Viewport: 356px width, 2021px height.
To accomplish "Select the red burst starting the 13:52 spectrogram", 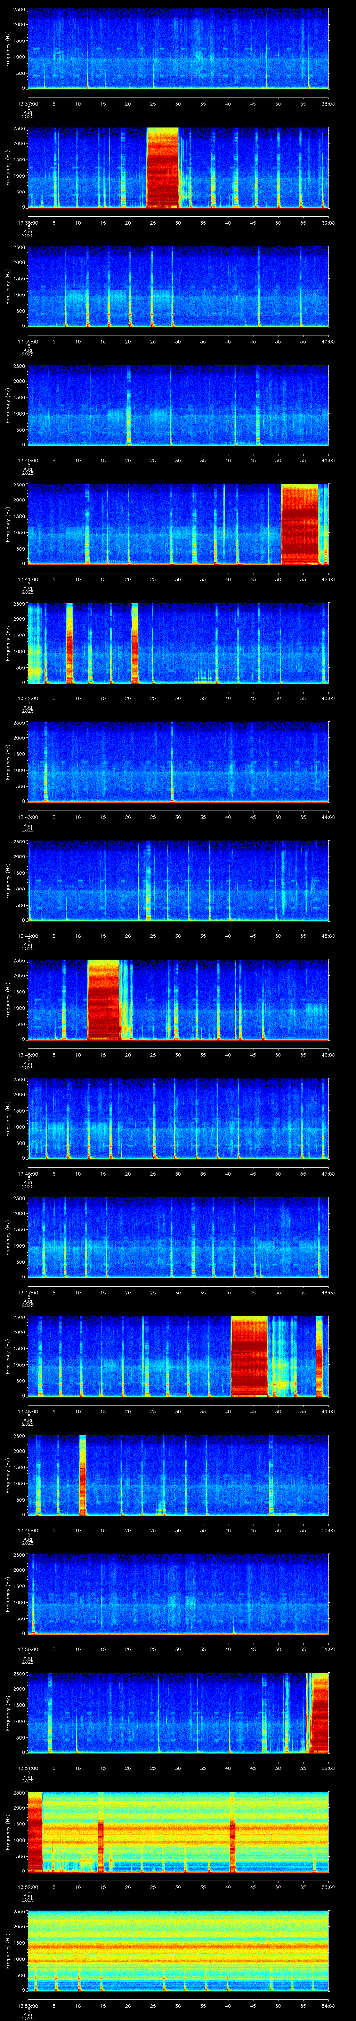I will click(x=34, y=1832).
